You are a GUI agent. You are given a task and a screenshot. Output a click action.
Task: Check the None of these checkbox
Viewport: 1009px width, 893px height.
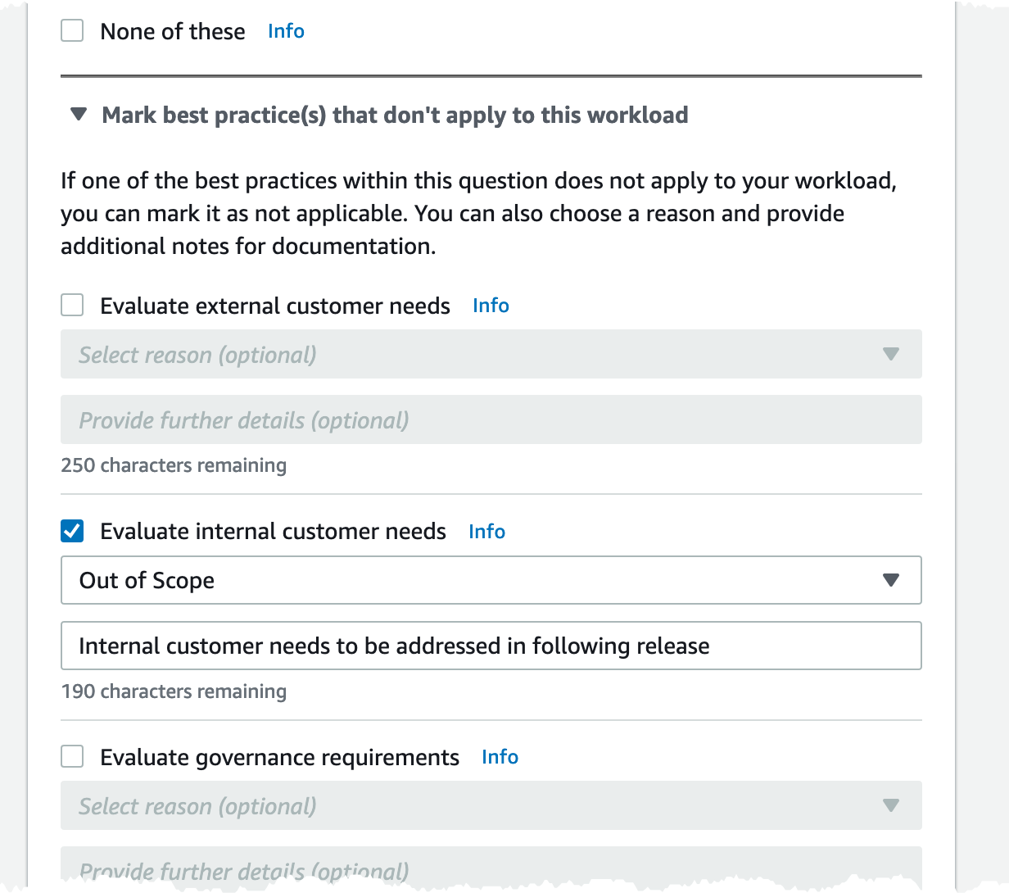72,31
